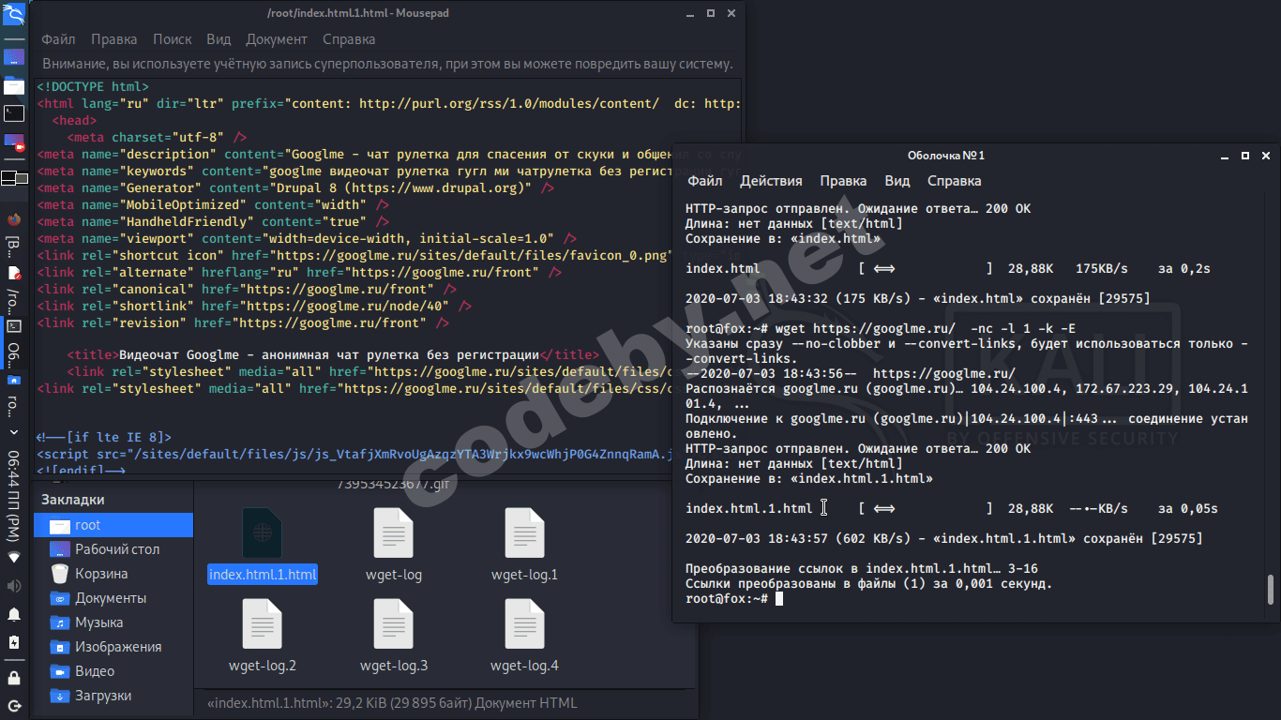Open the workspace switcher in panel
The height and width of the screenshot is (720, 1281).
[x=14, y=178]
